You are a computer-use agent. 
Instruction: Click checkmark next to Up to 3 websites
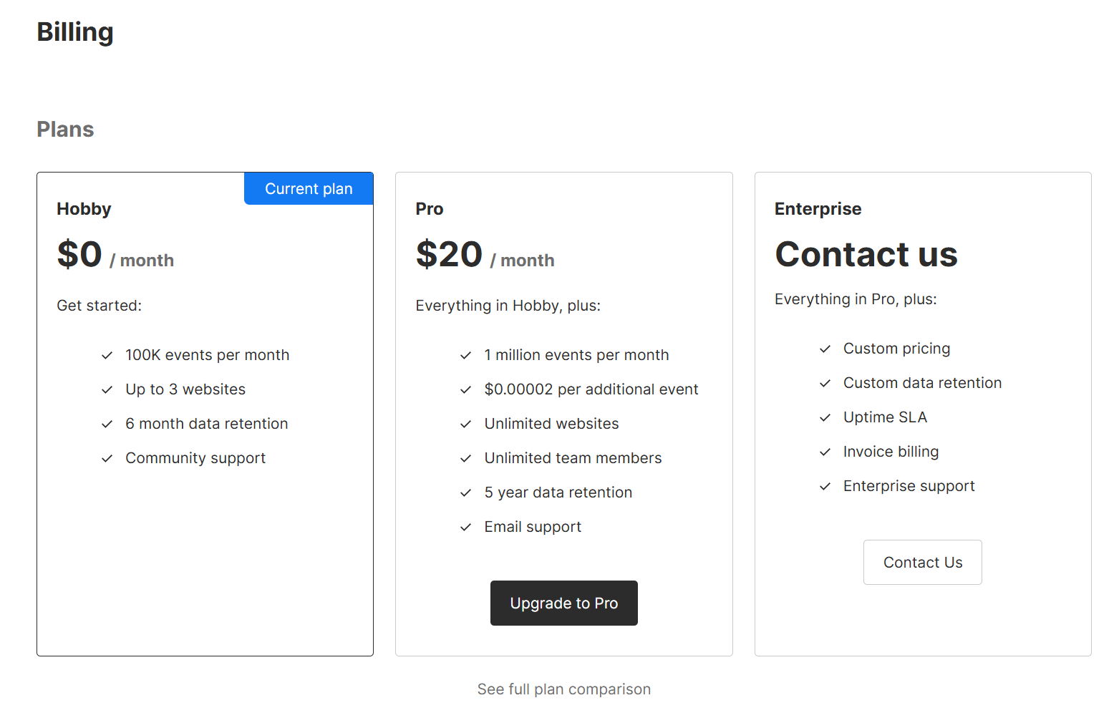pyautogui.click(x=107, y=389)
